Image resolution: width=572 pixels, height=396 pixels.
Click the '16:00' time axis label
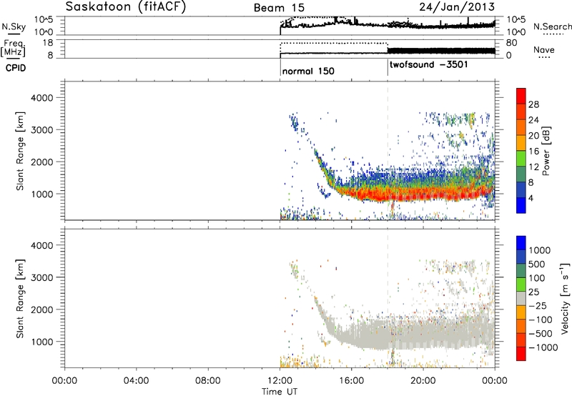point(351,381)
